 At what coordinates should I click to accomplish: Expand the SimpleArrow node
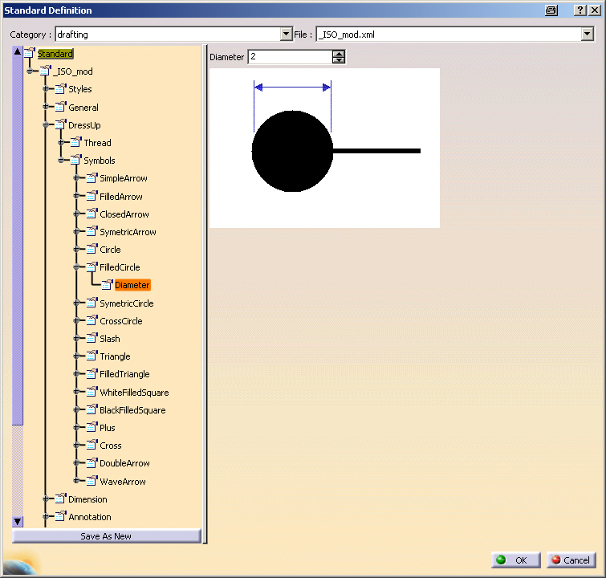pos(76,178)
